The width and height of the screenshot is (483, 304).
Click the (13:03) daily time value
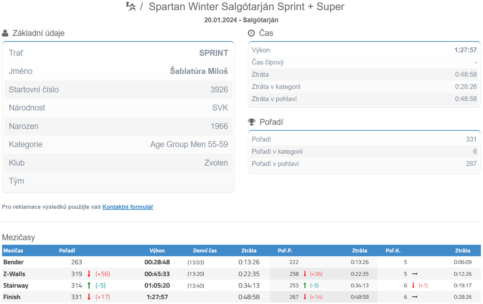click(196, 262)
